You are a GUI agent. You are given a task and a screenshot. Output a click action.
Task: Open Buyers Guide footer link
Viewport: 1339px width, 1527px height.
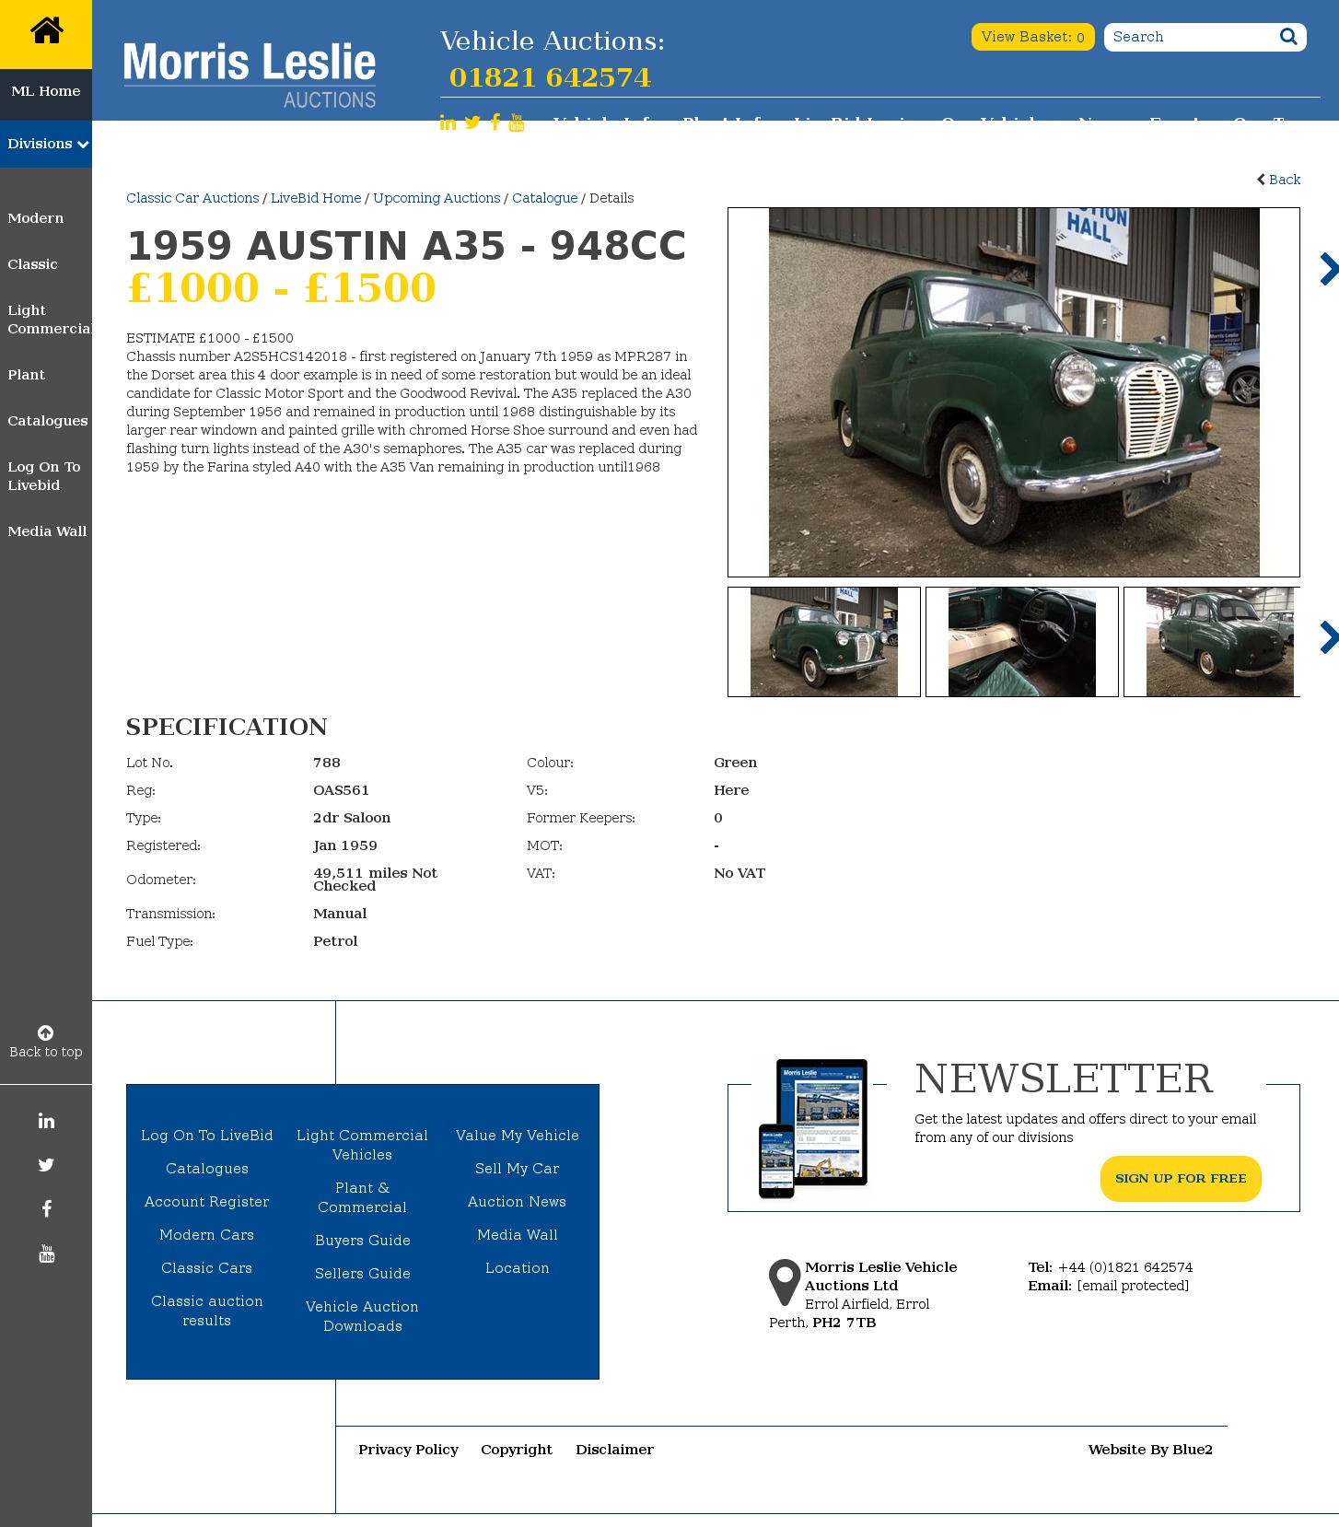(363, 1241)
